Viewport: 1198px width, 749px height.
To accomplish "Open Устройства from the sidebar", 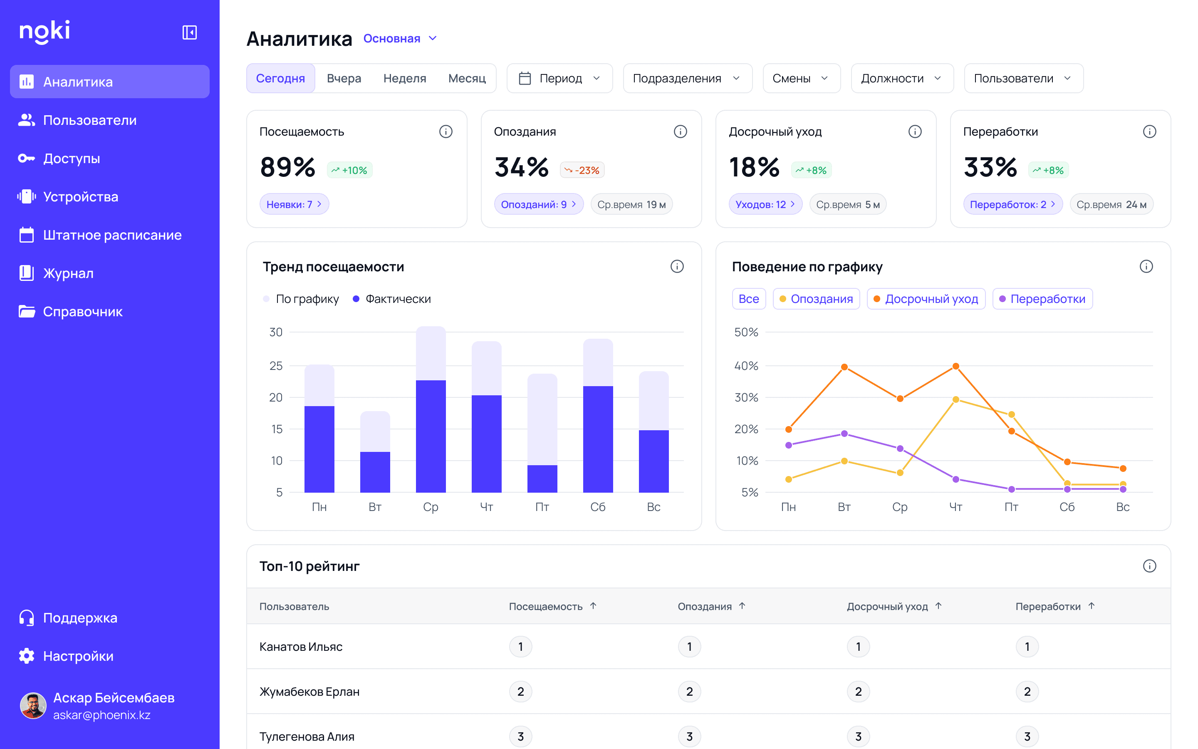I will coord(80,197).
